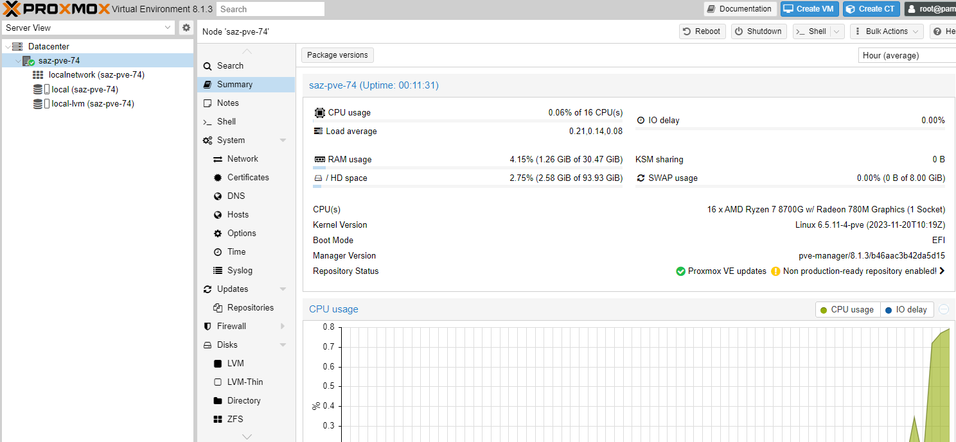The image size is (956, 442).
Task: Expand the Firewall submenu arrow
Action: tap(283, 326)
